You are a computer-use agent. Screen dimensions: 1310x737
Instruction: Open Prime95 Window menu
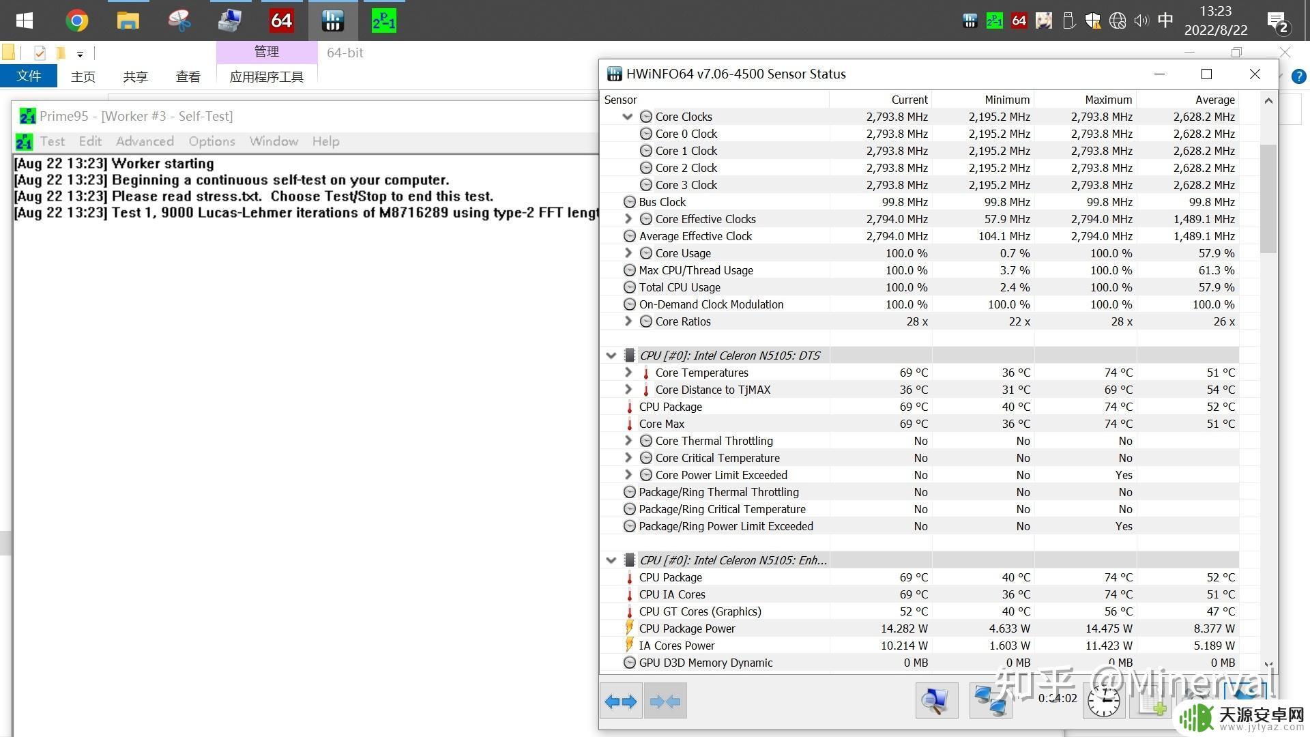click(x=274, y=141)
